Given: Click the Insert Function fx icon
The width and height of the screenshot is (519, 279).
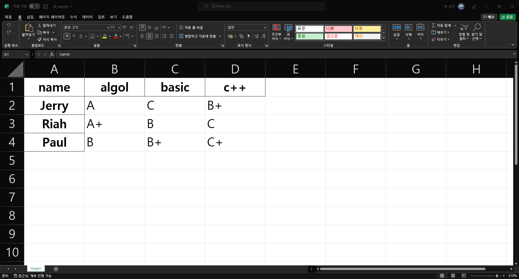Looking at the screenshot, I should (x=52, y=54).
